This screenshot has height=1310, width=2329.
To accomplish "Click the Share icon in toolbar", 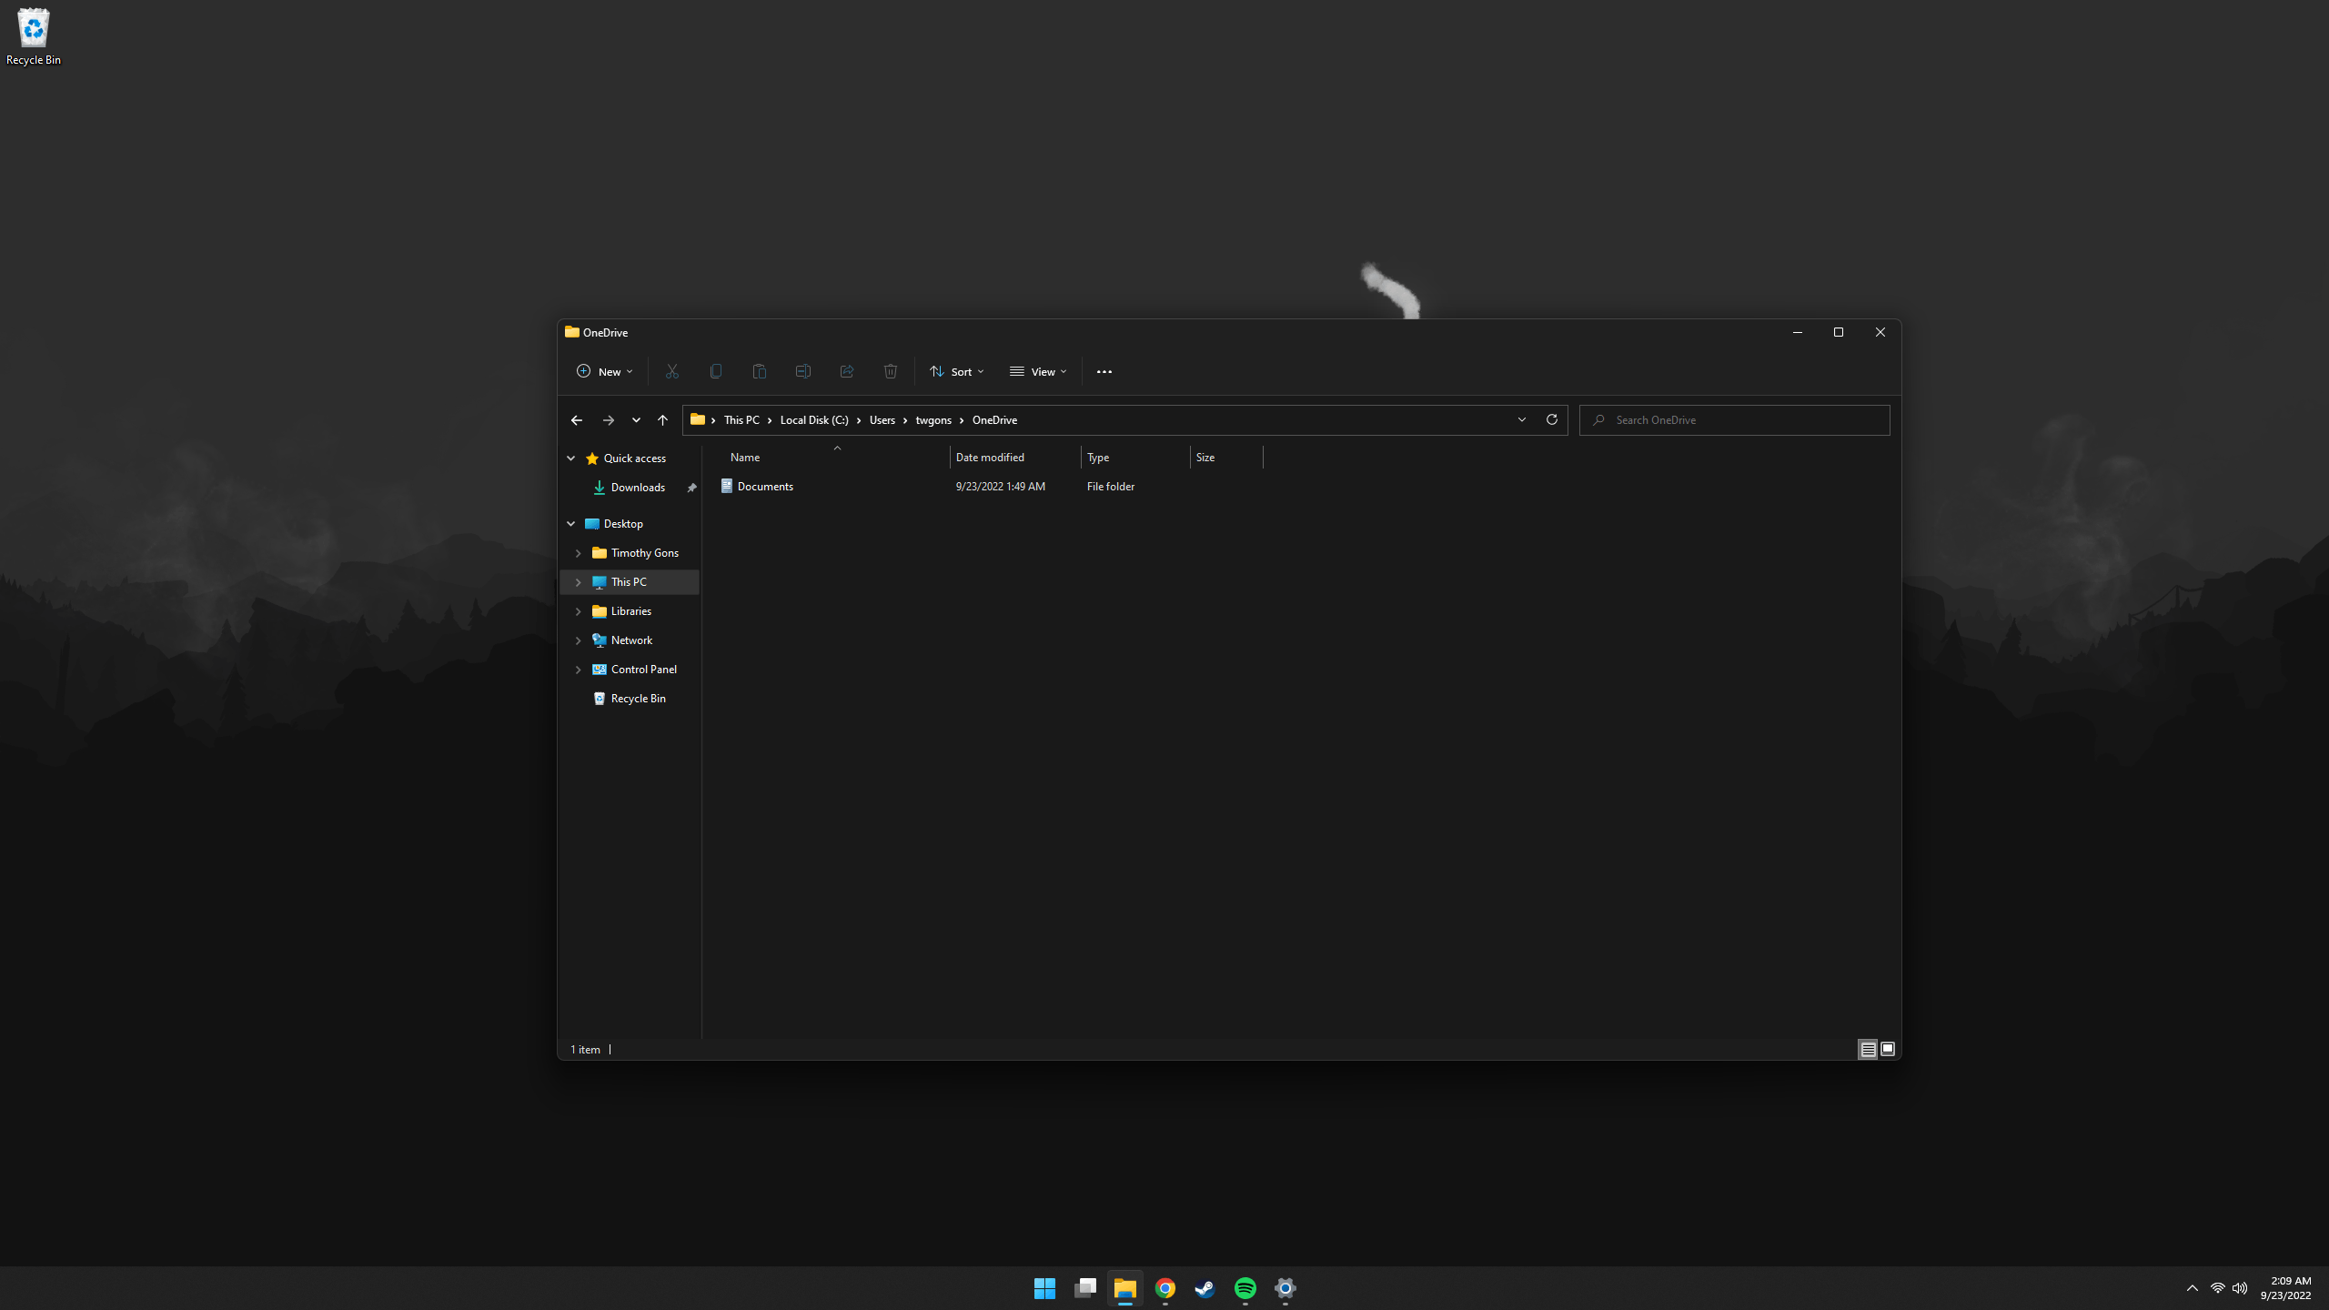I will (x=848, y=371).
